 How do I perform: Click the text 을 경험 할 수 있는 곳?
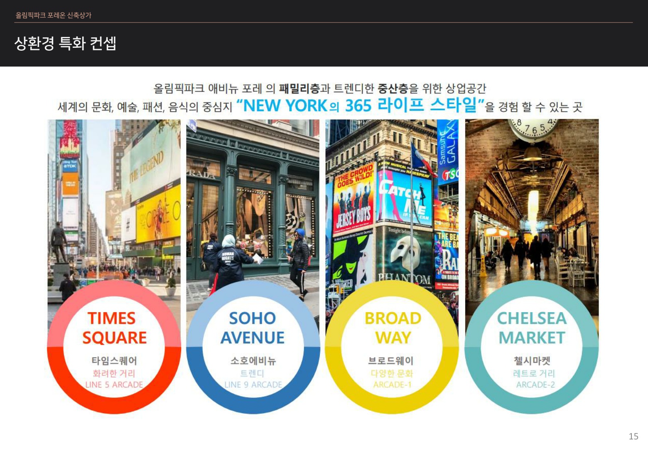(534, 107)
